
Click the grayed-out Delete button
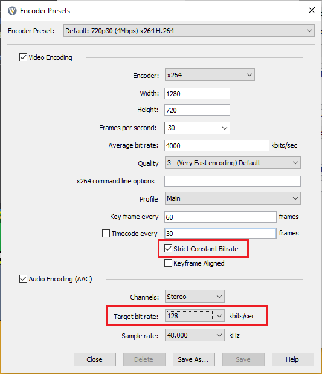pos(144,359)
